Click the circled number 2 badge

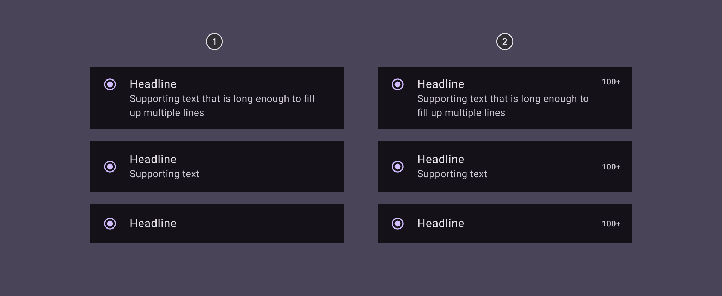[x=504, y=42]
